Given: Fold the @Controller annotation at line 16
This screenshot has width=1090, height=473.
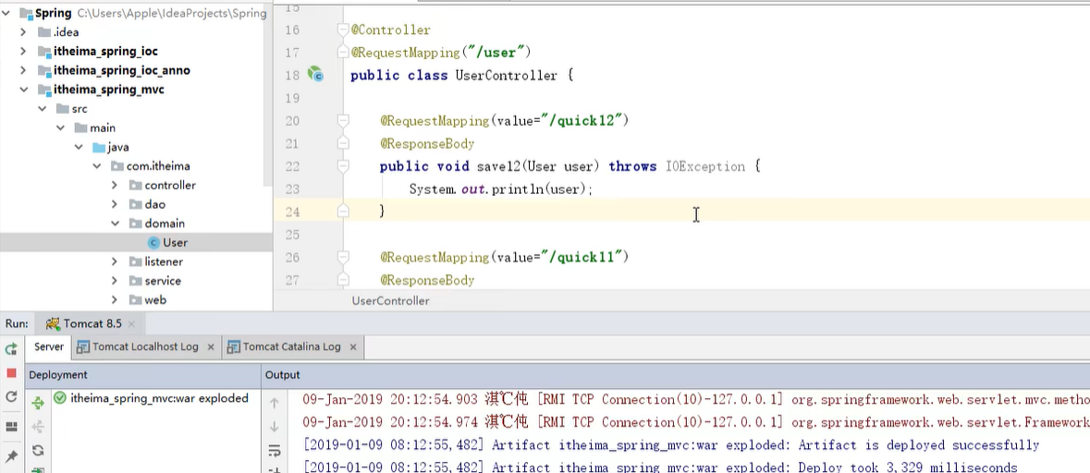Looking at the screenshot, I should point(342,30).
